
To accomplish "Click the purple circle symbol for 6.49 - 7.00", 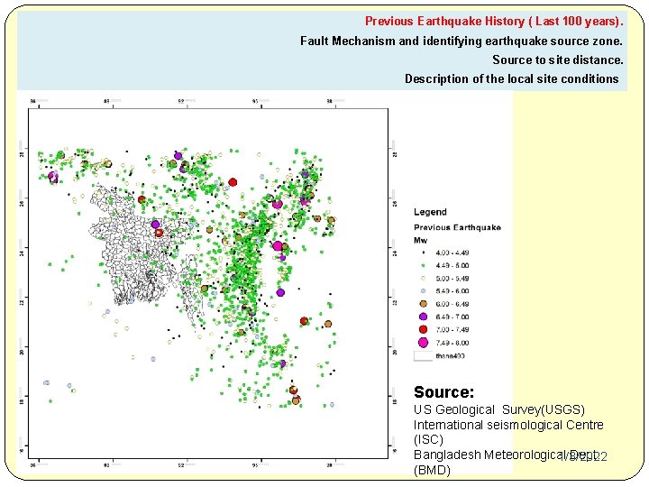I will click(x=423, y=317).
